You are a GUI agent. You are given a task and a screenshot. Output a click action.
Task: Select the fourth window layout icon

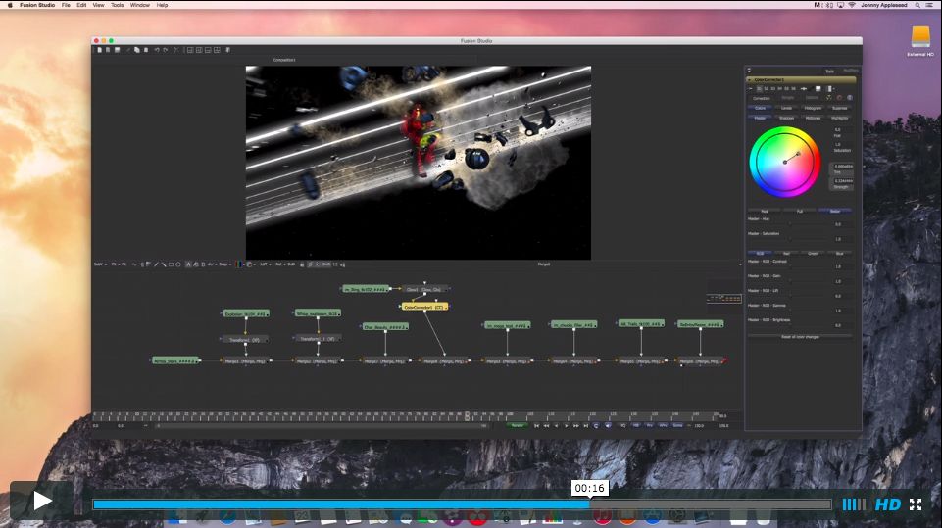pyautogui.click(x=217, y=50)
